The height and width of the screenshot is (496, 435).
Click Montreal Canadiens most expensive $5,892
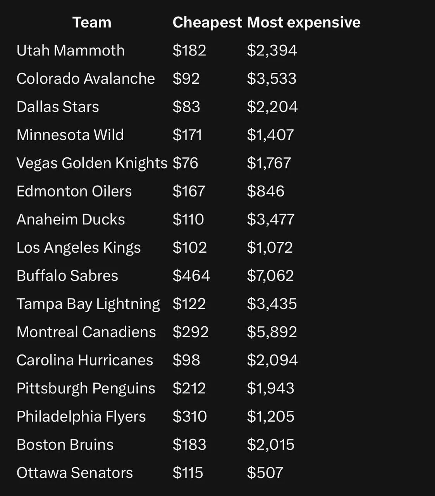pyautogui.click(x=272, y=332)
